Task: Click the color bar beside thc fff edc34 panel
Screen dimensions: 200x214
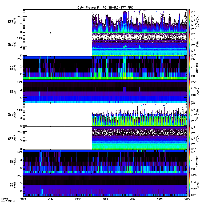Action: 189,115
